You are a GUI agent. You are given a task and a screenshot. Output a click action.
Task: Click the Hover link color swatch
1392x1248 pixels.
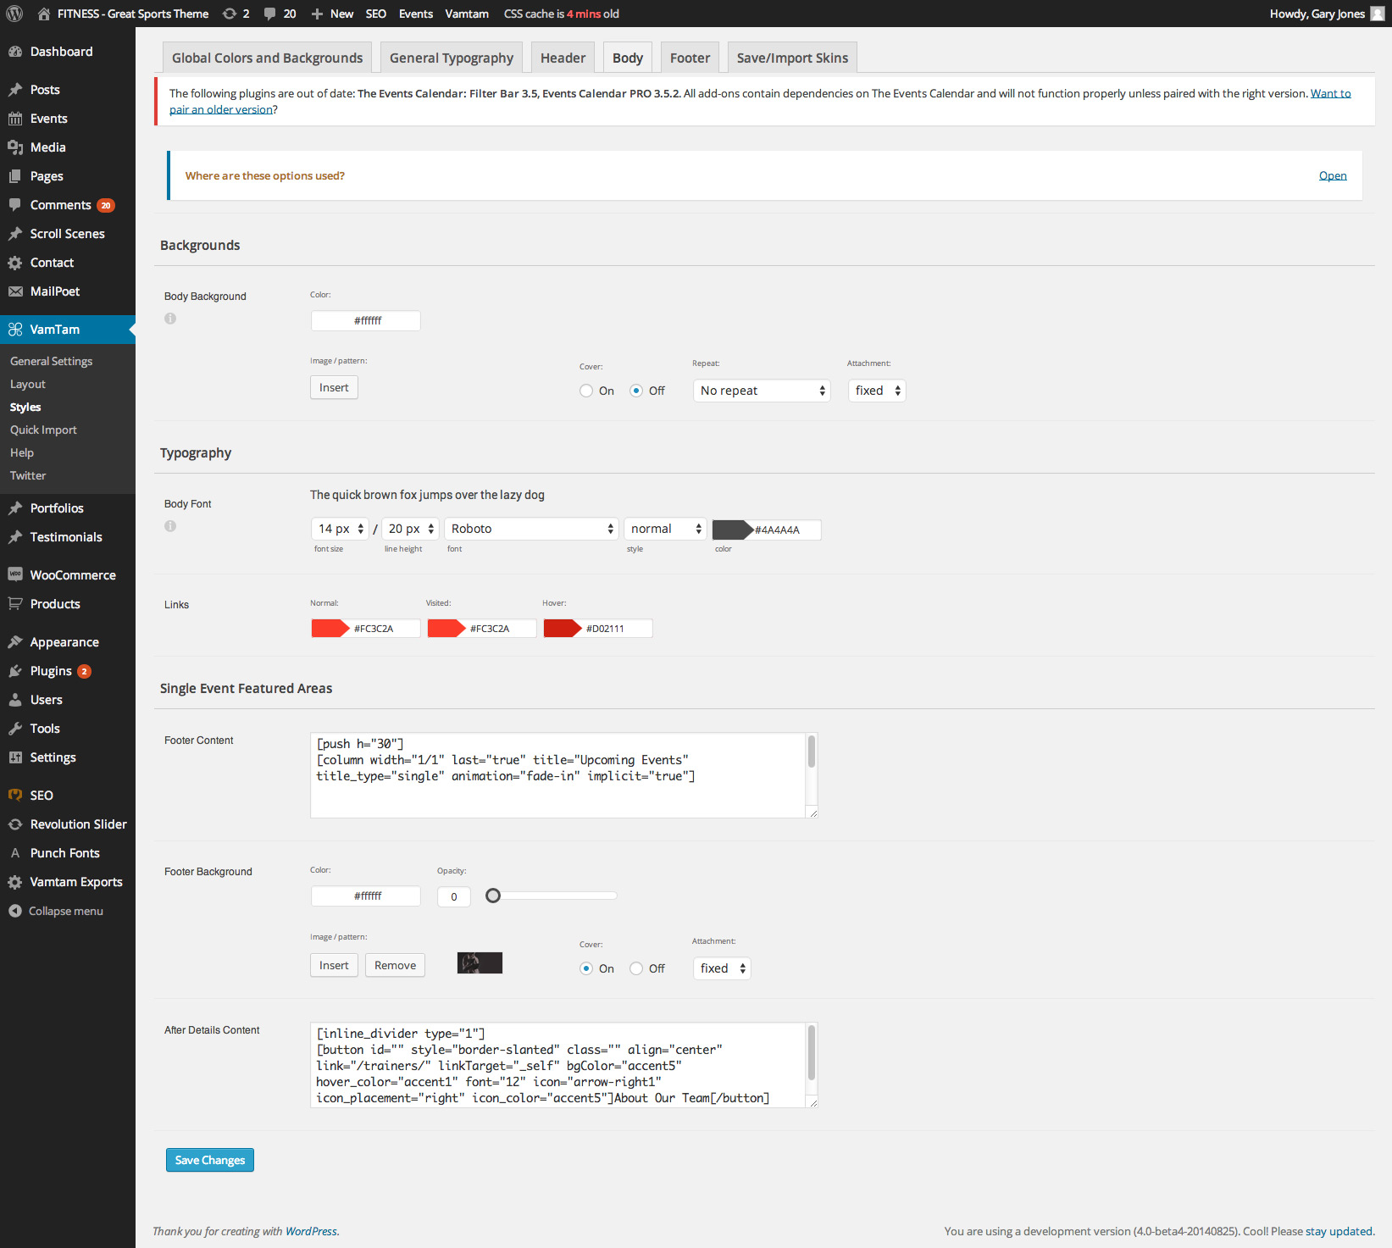pyautogui.click(x=562, y=629)
